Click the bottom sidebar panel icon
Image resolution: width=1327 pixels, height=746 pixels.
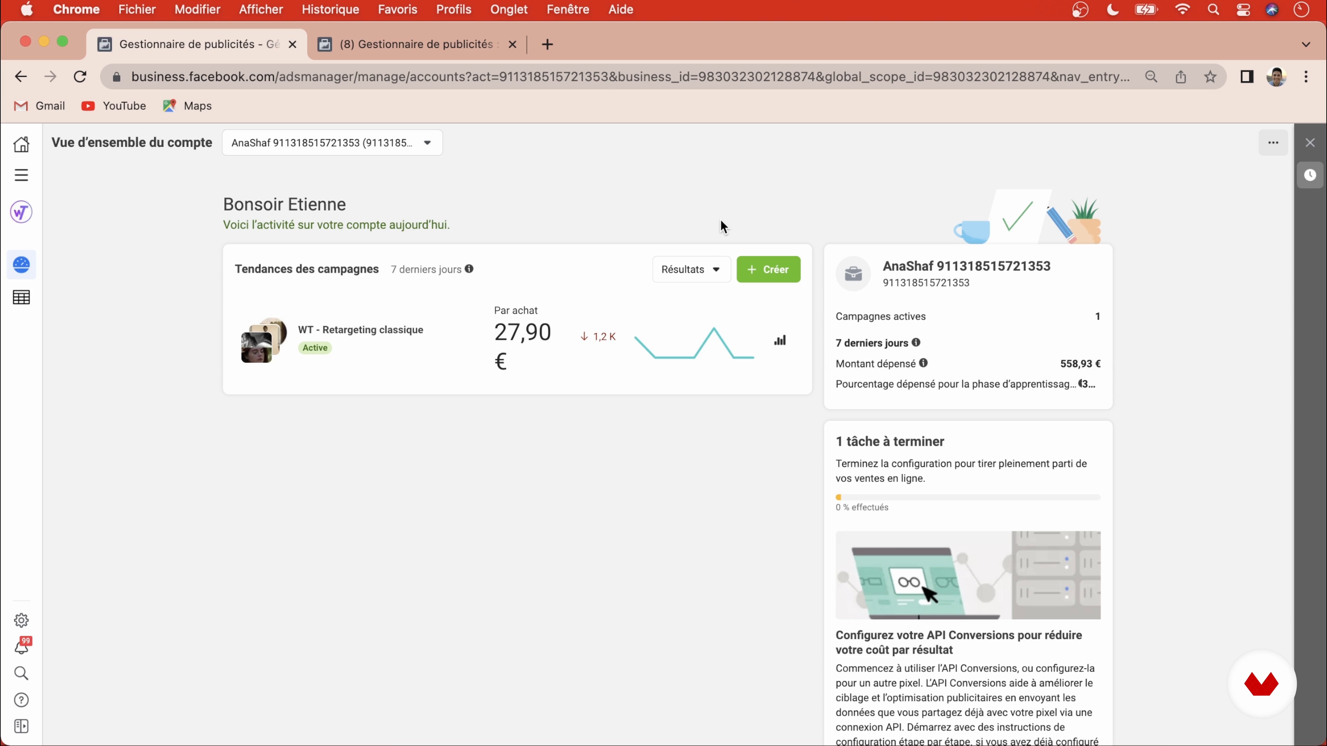click(x=21, y=726)
